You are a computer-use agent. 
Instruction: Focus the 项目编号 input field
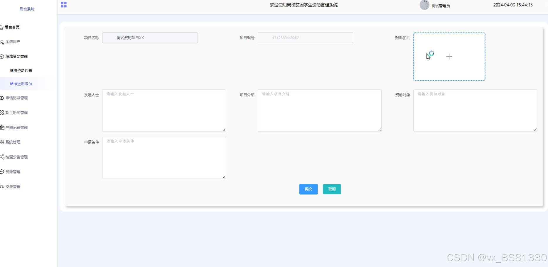(x=305, y=38)
